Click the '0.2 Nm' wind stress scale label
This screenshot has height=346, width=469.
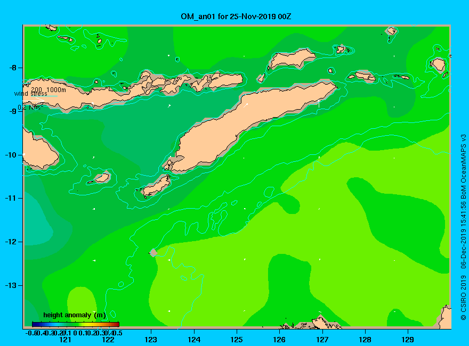click(x=30, y=108)
